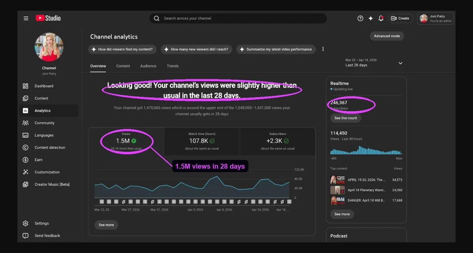The height and width of the screenshot is (253, 473).
Task: Click See more under the views chart
Action: (x=106, y=225)
